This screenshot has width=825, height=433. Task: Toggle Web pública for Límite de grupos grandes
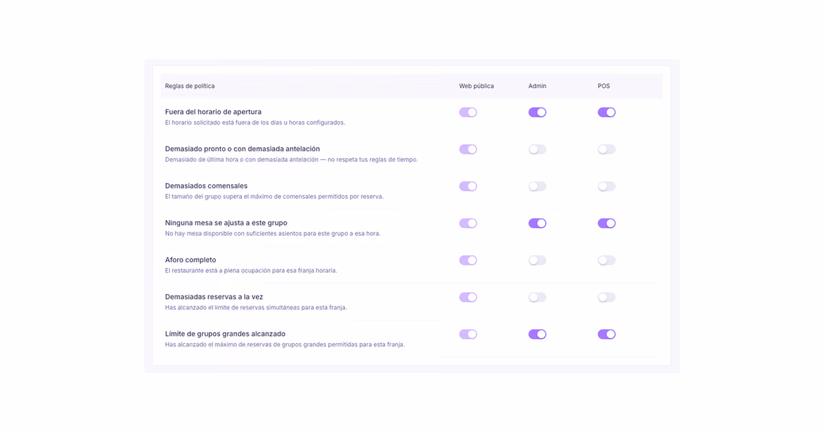(x=468, y=335)
